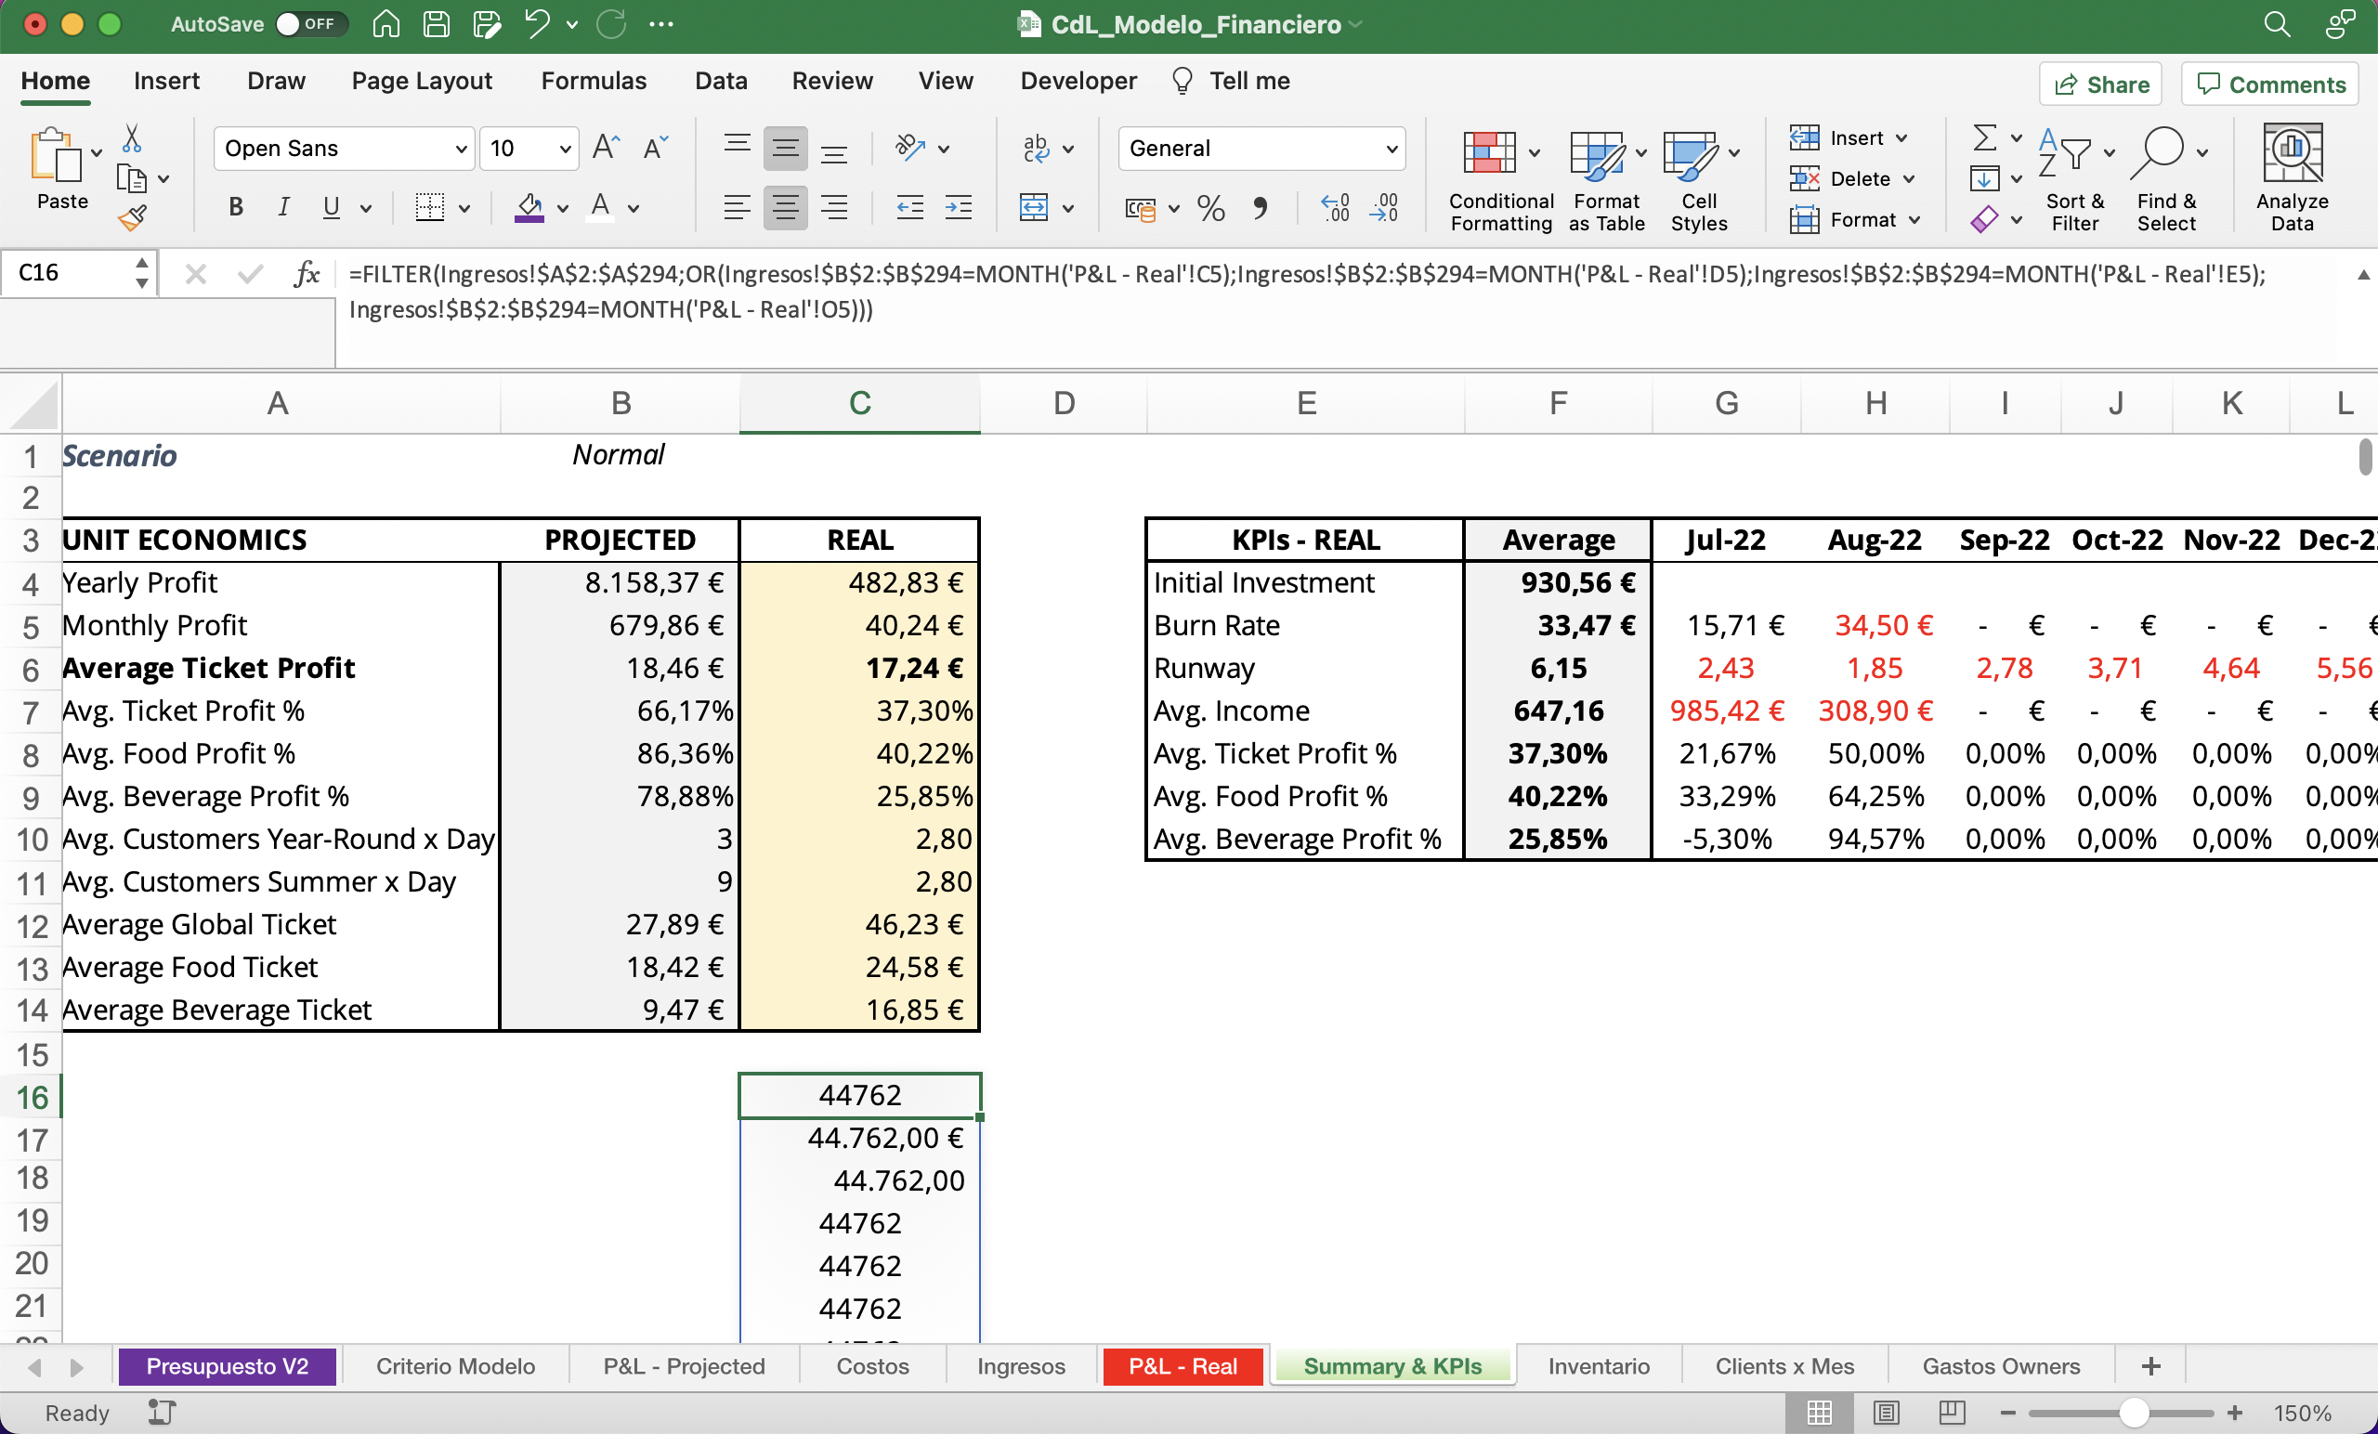
Task: Click the AutoSum sigma icon
Action: 1984,138
